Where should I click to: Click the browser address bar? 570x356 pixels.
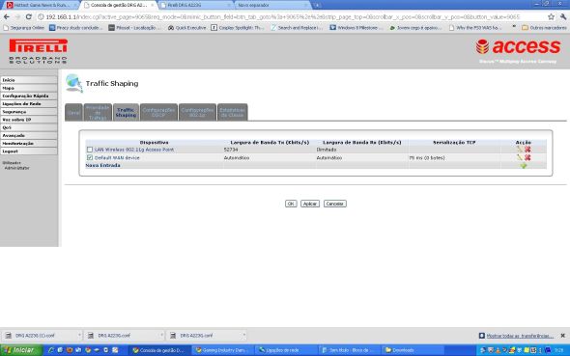(291, 16)
